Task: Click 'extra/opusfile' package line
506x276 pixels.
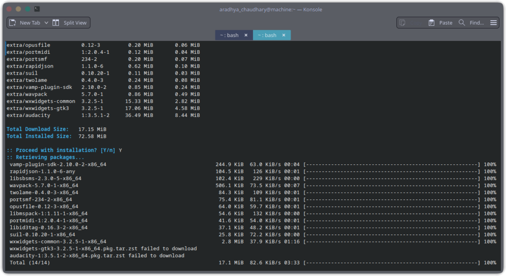Action: point(103,45)
